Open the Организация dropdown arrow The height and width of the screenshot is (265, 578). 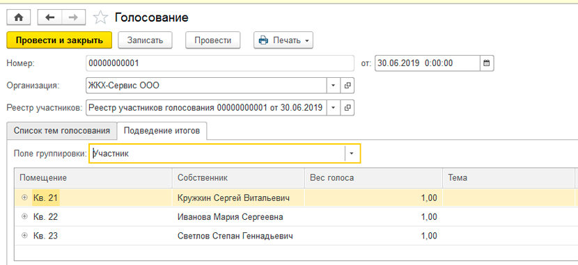pos(334,86)
